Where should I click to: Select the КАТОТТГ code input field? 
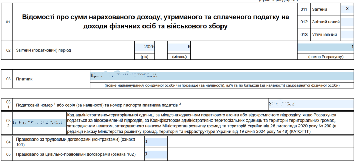coord(40,123)
